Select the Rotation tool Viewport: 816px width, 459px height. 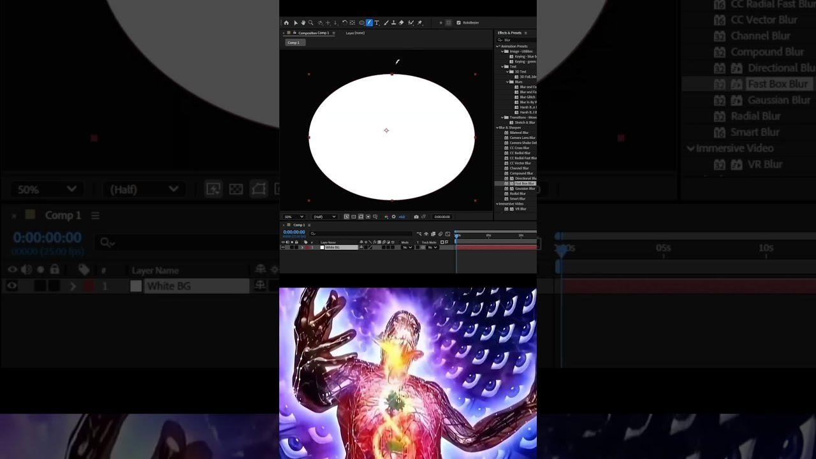(x=345, y=22)
